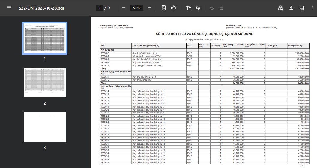Screen dimensions: 317x168
Task: Click cell TS00023
Action: tap(116, 119)
